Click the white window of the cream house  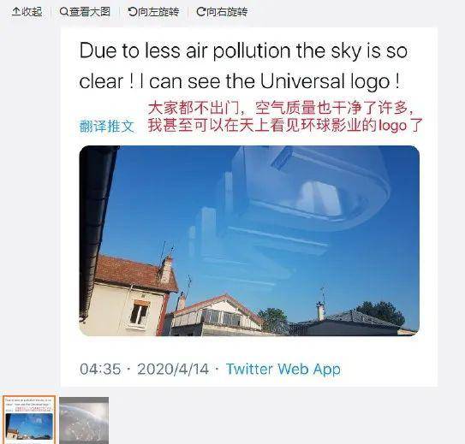point(139,313)
